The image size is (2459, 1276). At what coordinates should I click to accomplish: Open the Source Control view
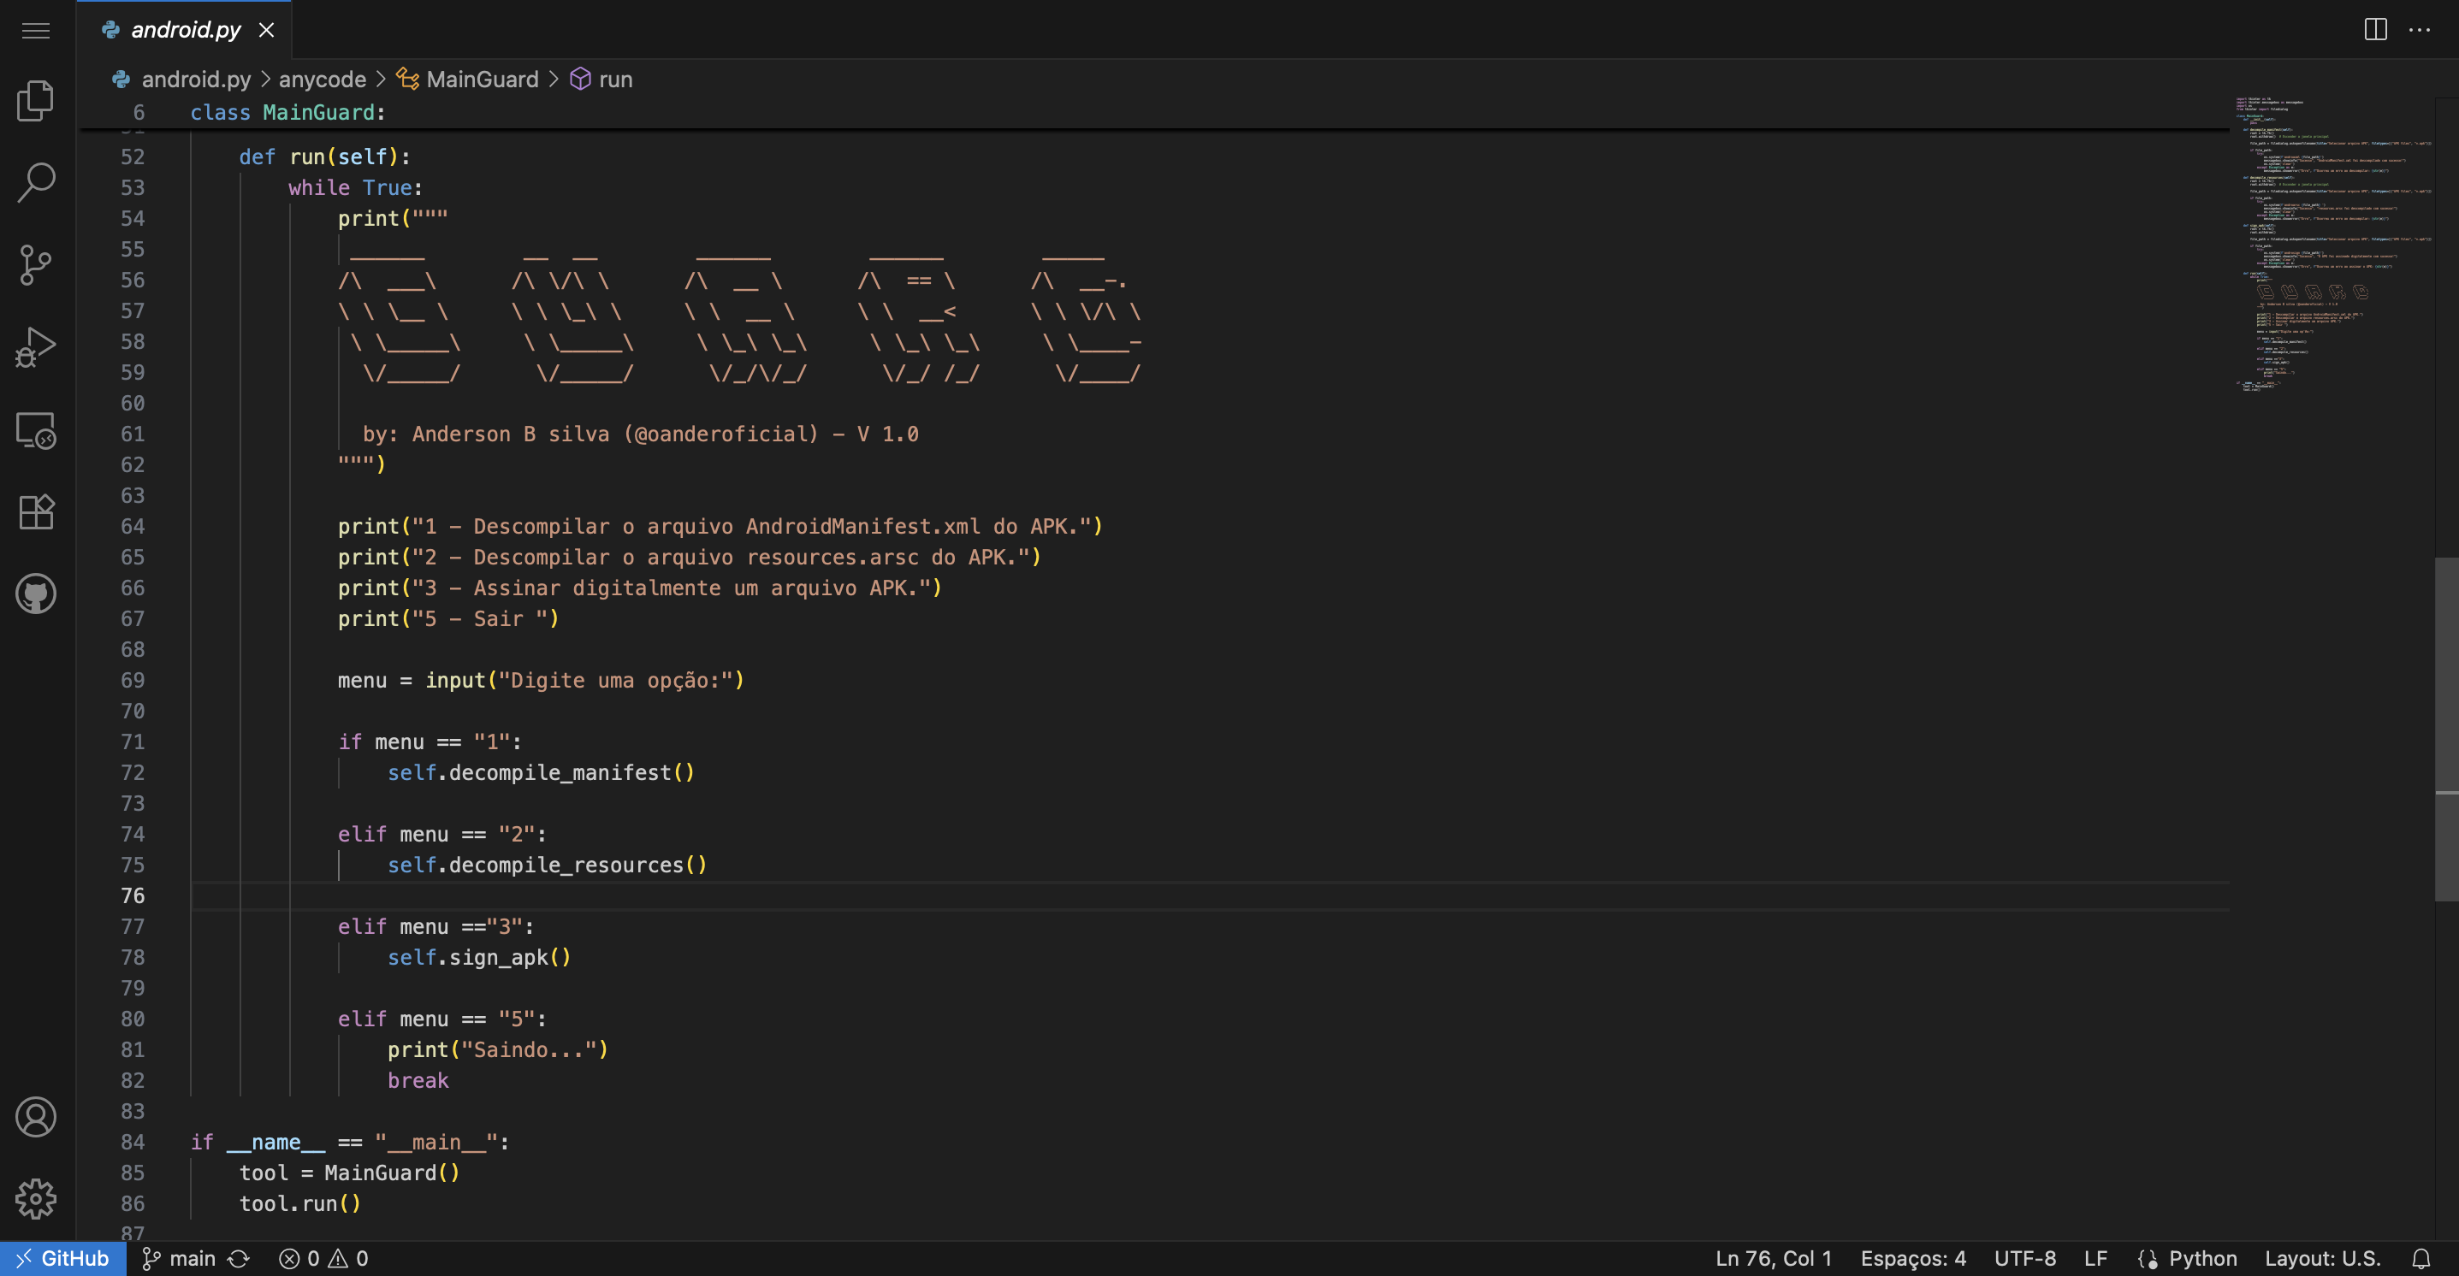(36, 264)
